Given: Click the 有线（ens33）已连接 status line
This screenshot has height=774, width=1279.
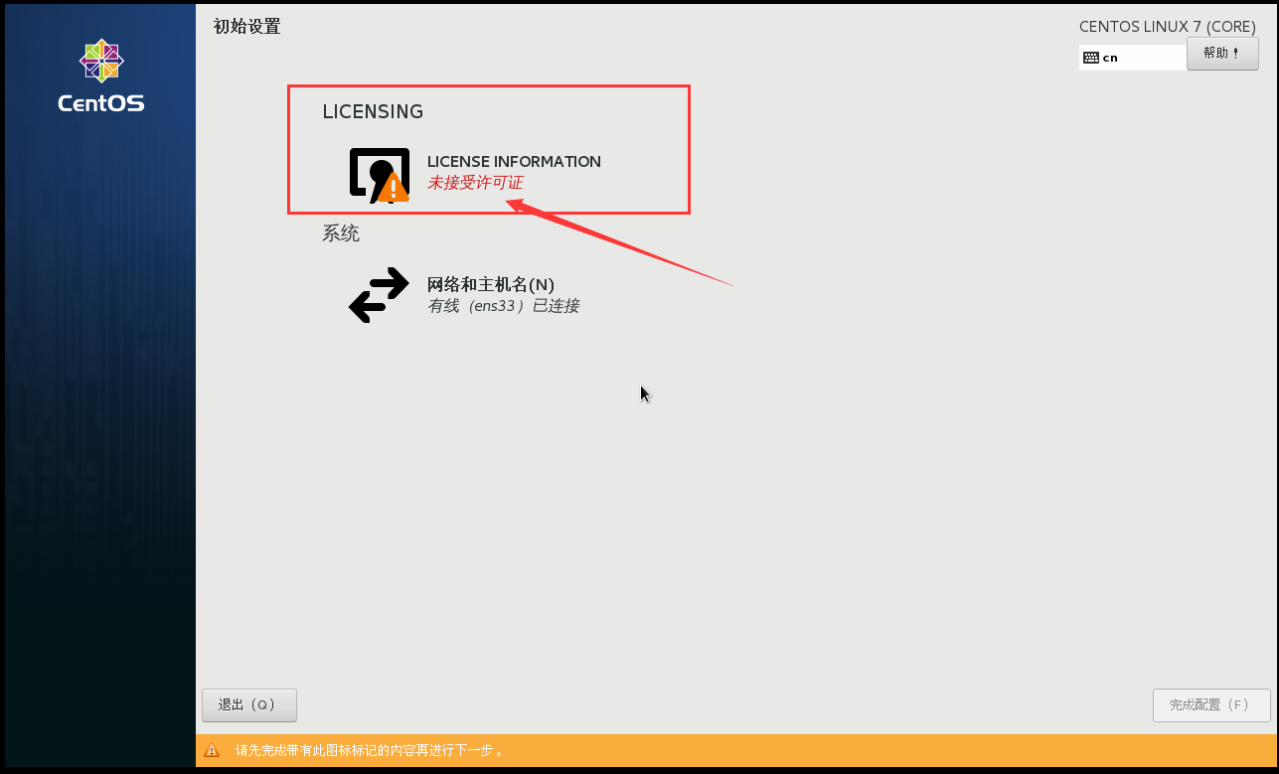Looking at the screenshot, I should [x=503, y=306].
